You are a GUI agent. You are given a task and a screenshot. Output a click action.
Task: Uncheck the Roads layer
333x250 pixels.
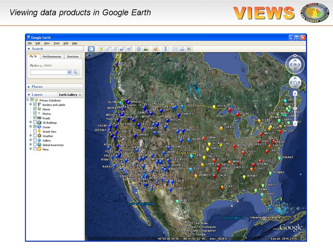[x=35, y=118]
